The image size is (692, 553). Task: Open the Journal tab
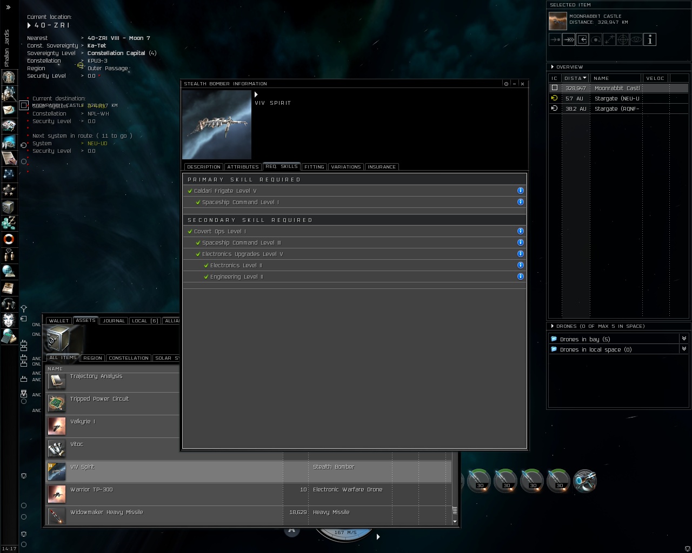tap(114, 321)
